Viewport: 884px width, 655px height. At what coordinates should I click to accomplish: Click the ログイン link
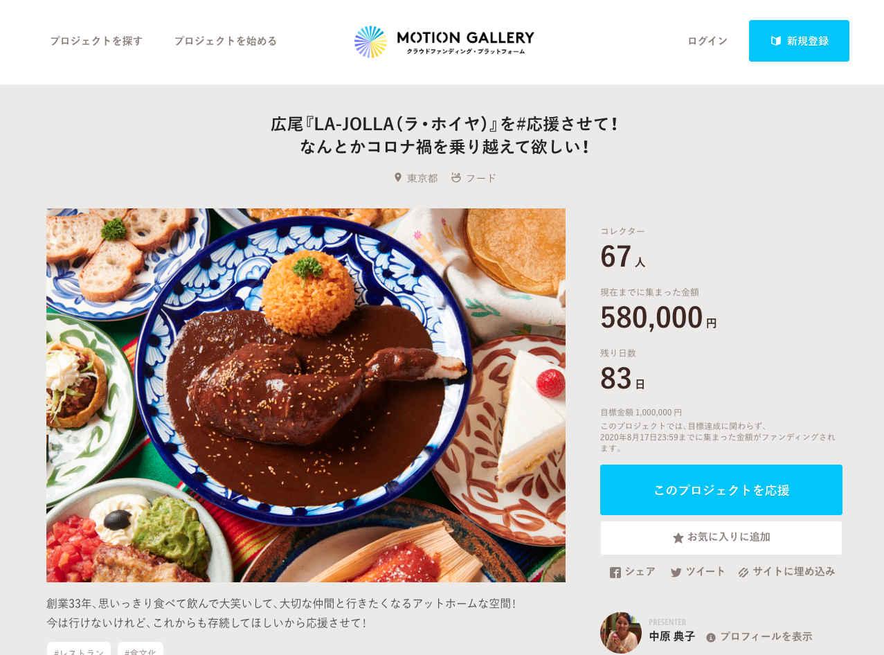coord(707,41)
